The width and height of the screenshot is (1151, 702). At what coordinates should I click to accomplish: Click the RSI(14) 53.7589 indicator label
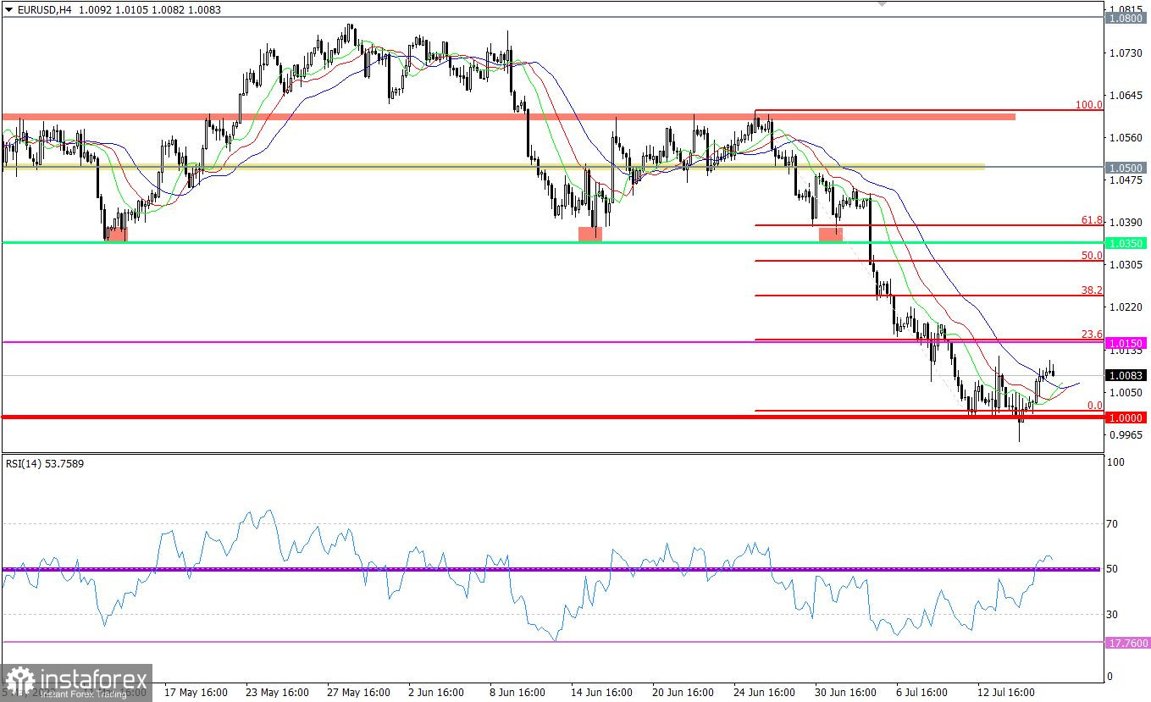(44, 463)
